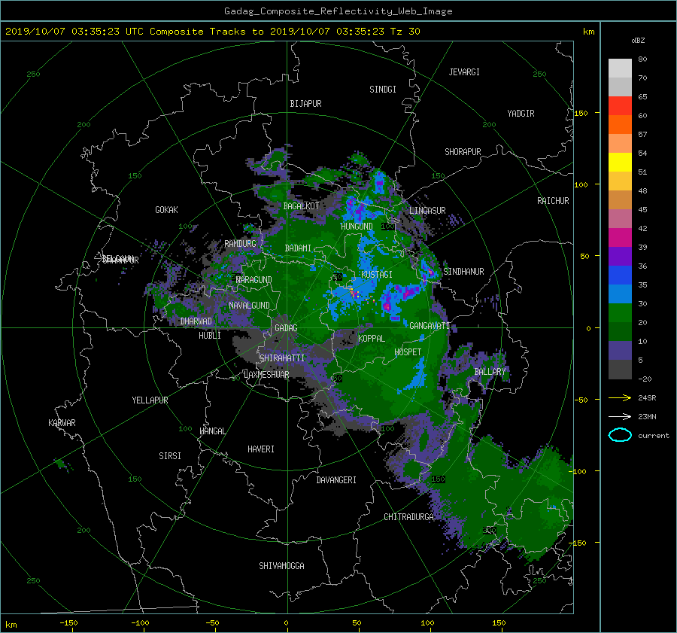The height and width of the screenshot is (633, 677).
Task: Click the UTC Composite Tracks timestamp header
Action: pyautogui.click(x=212, y=32)
